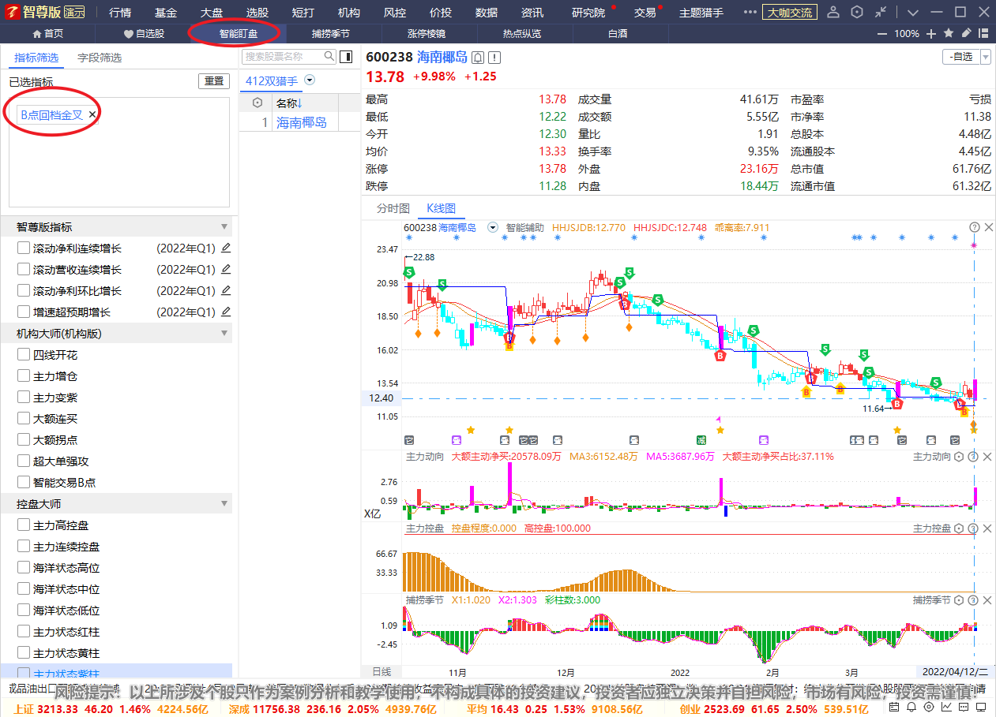996x717 pixels.
Task: Edit 滚动营收连续增长 parameters pencil icon
Action: [226, 269]
